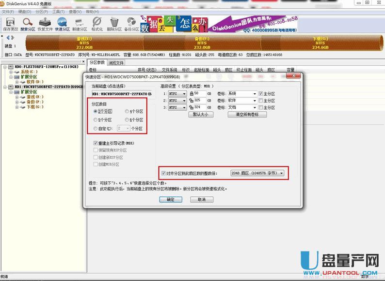Click the 格式化 (Format) toolbar icon

click(97, 24)
